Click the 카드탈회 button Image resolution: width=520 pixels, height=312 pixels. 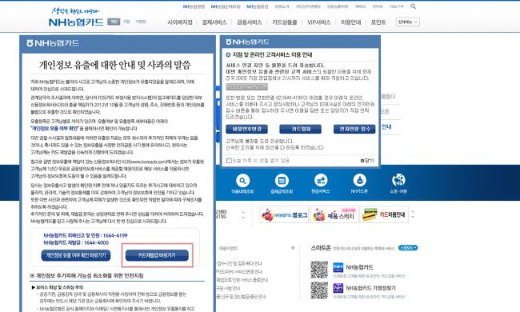point(301,129)
